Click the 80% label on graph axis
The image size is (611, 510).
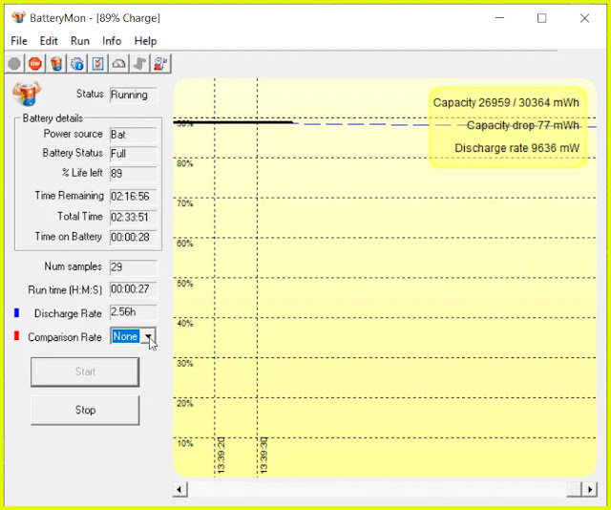[x=185, y=163]
